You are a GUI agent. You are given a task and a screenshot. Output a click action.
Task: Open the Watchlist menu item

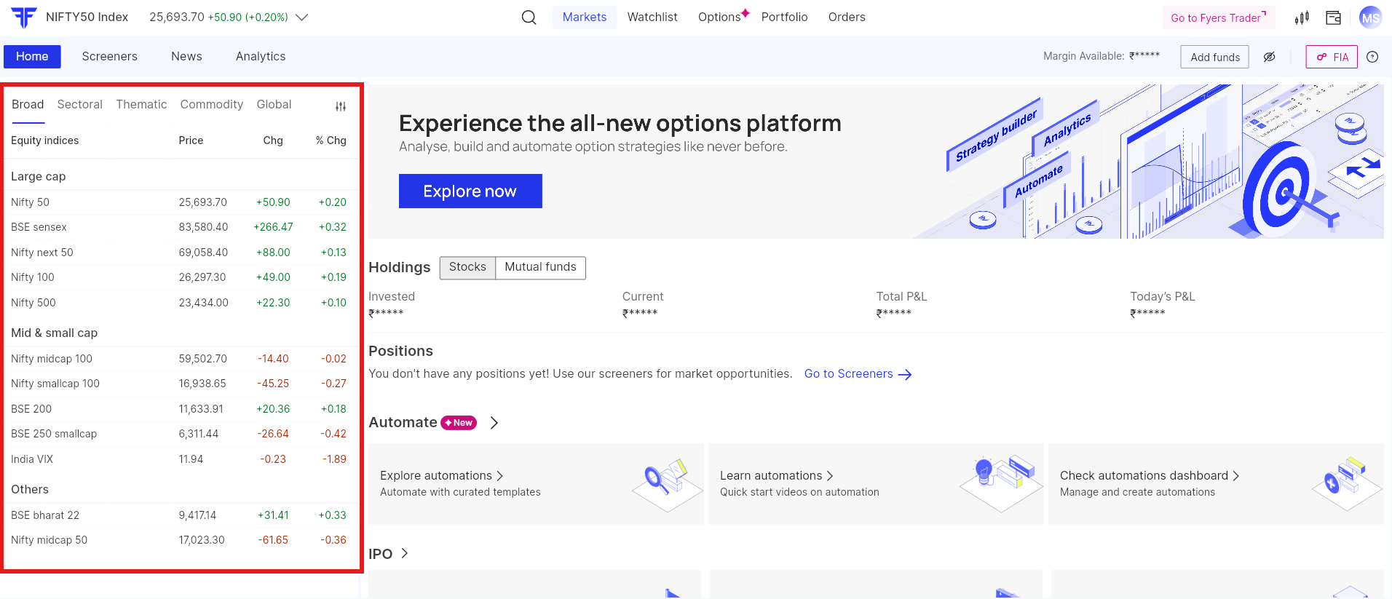[x=652, y=17]
